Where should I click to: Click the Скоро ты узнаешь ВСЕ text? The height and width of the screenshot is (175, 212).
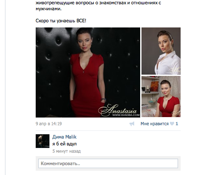click(x=61, y=21)
